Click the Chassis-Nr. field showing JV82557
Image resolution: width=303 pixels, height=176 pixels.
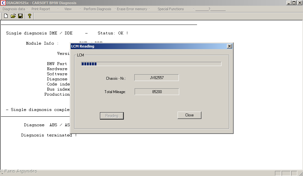click(157, 78)
